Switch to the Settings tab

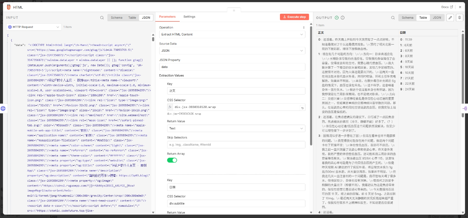[x=189, y=17]
